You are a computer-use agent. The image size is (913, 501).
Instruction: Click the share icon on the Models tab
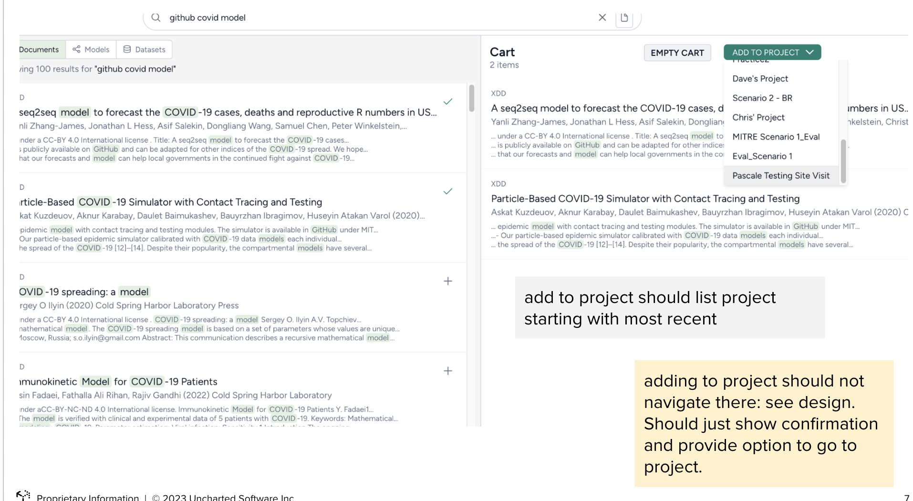[x=76, y=49]
